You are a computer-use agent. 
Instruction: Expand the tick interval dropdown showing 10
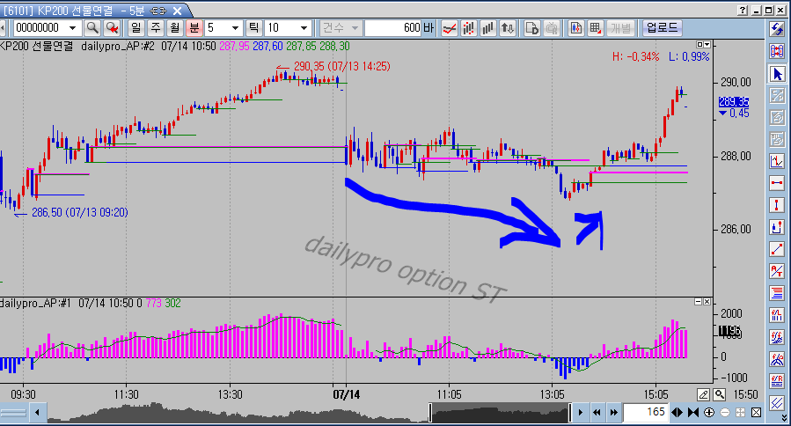click(x=304, y=28)
